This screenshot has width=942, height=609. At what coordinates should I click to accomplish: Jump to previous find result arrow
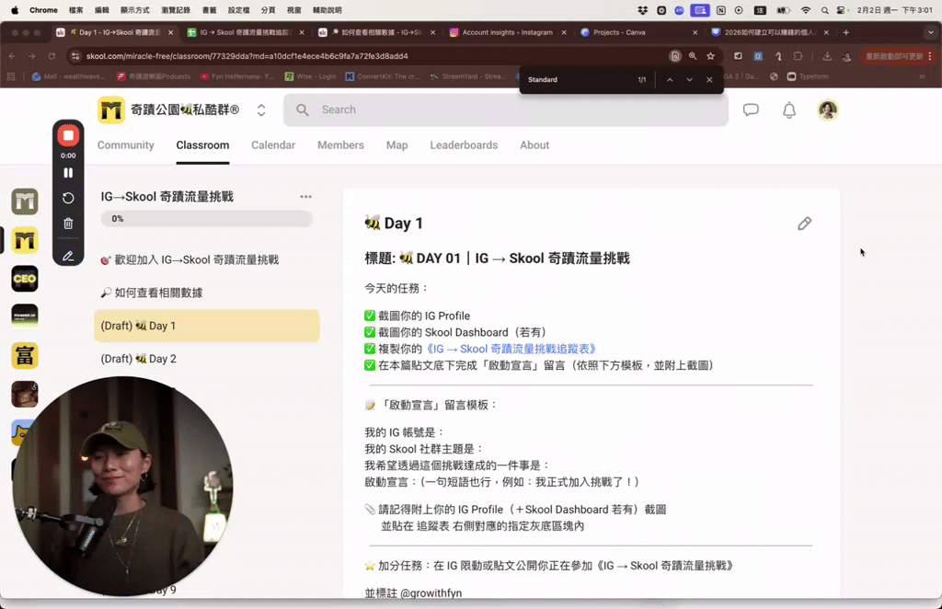(x=670, y=79)
